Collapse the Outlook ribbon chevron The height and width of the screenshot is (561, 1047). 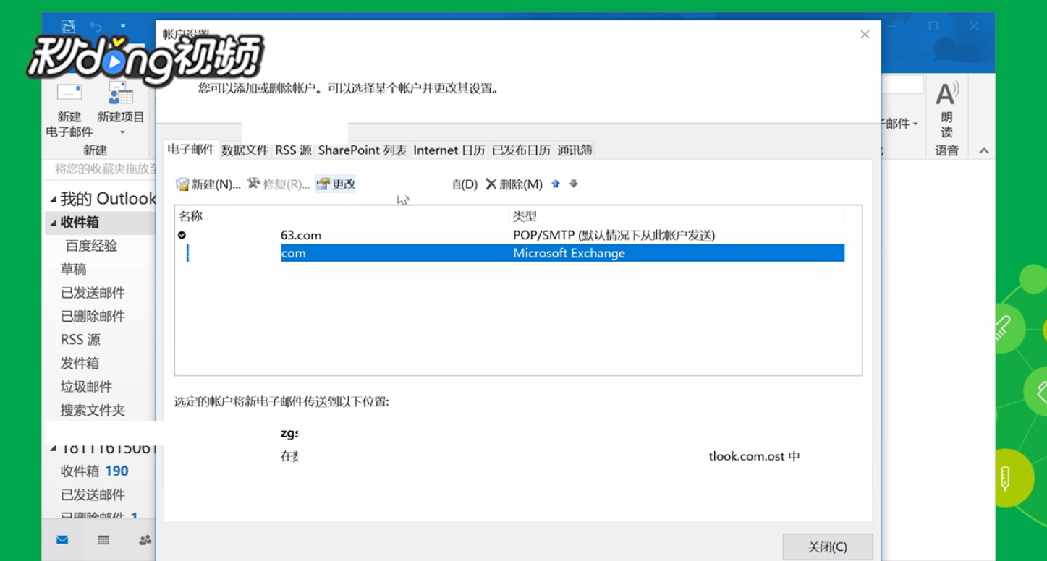983,151
